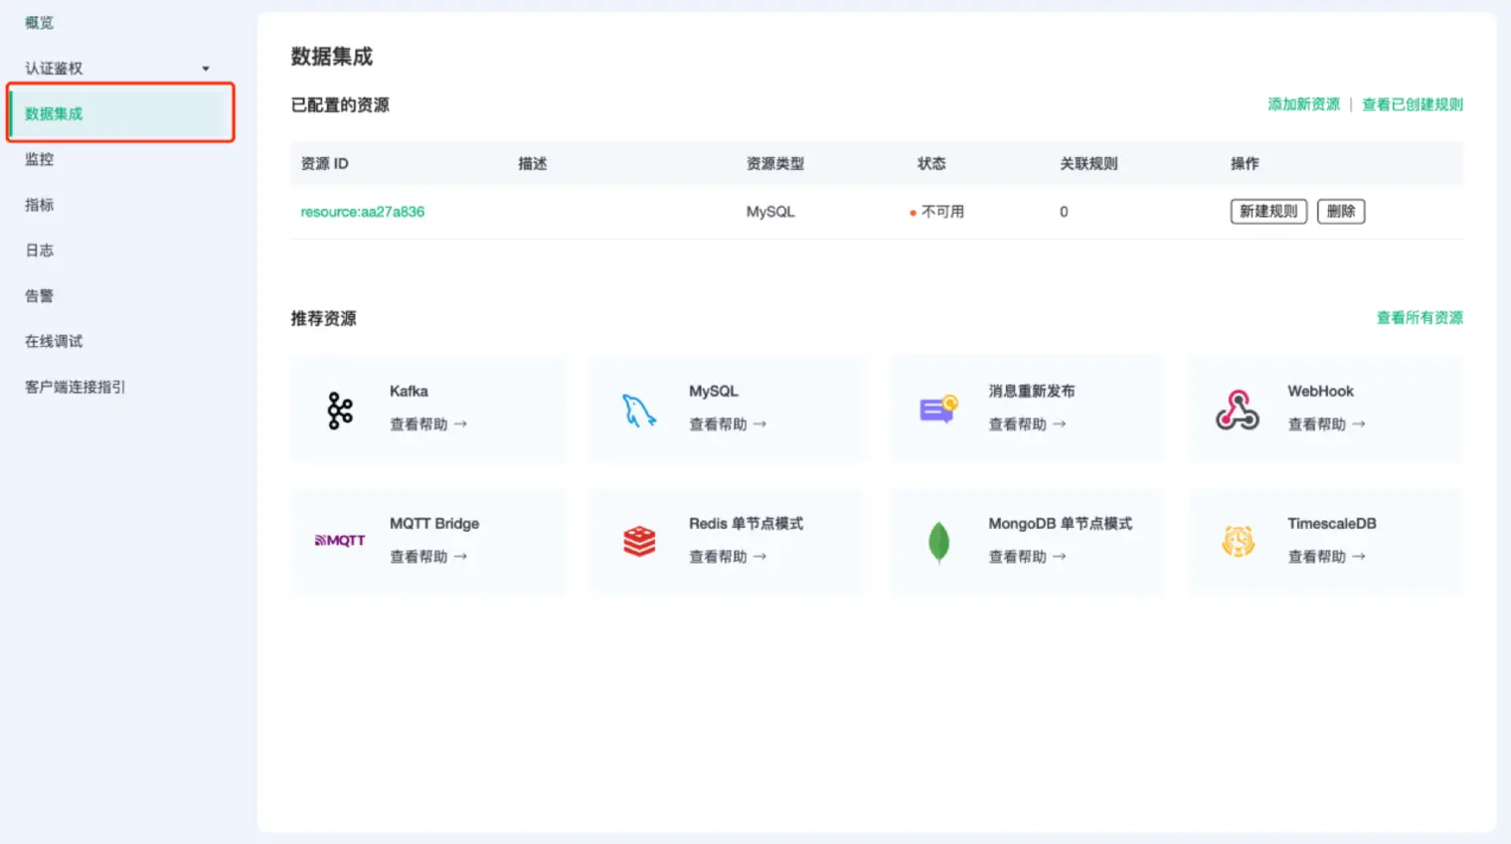Screen dimensions: 1511x844
Task: Open 日志 in the sidebar
Action: coord(40,251)
